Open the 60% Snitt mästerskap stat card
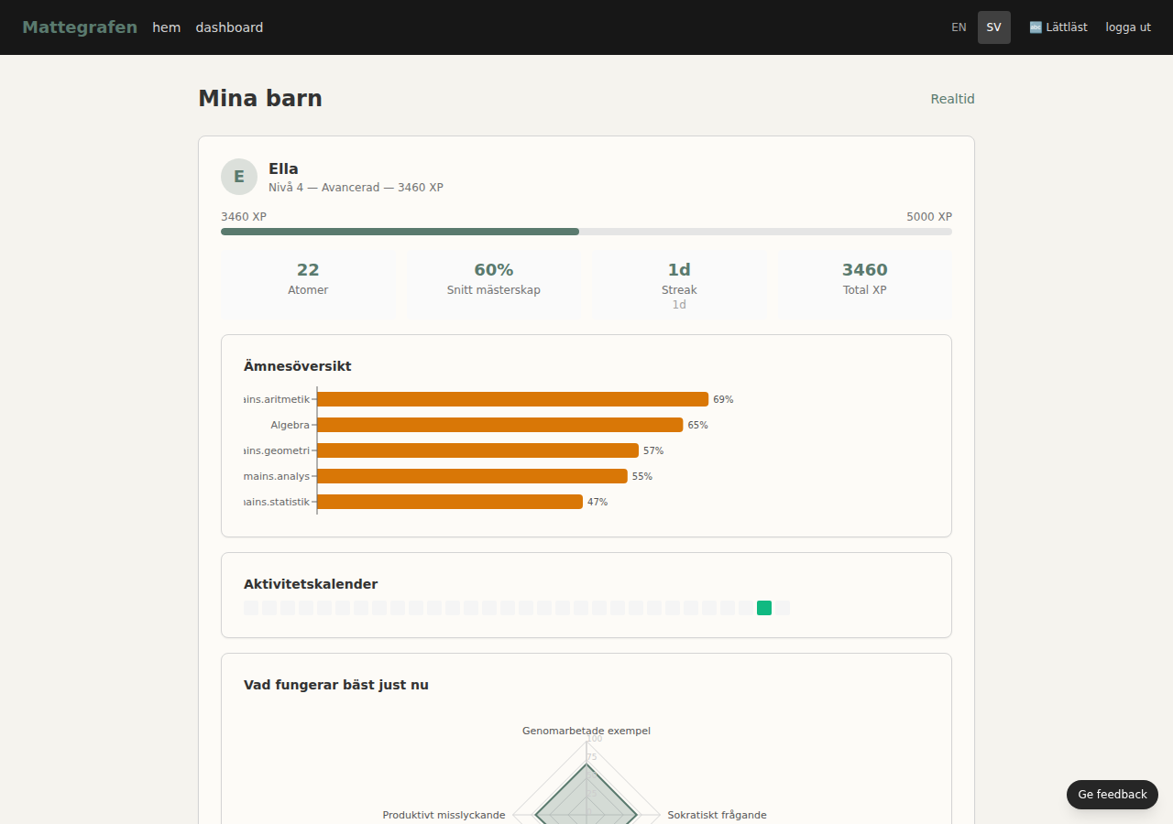 click(x=494, y=285)
